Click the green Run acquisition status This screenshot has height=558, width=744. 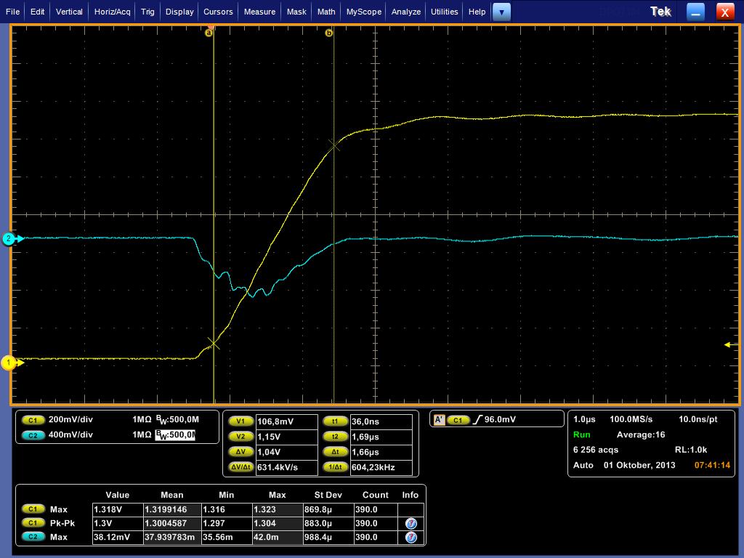(582, 434)
